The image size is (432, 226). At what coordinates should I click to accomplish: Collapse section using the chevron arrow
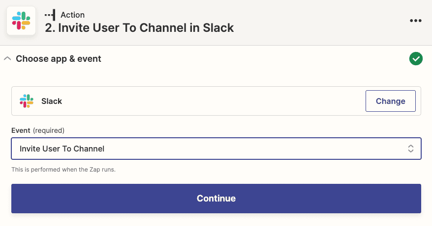[x=7, y=58]
